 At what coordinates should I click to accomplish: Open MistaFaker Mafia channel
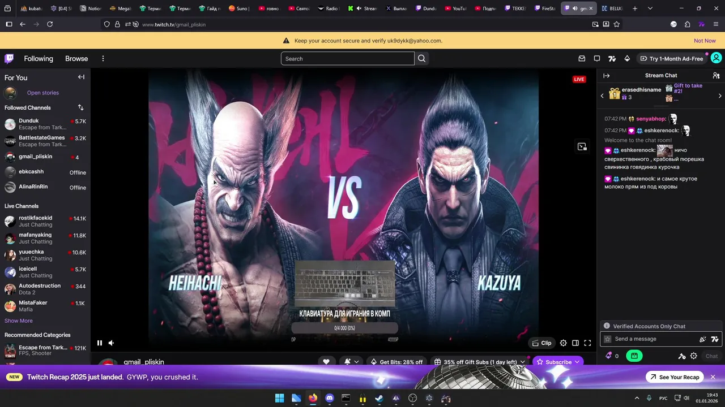pyautogui.click(x=45, y=306)
